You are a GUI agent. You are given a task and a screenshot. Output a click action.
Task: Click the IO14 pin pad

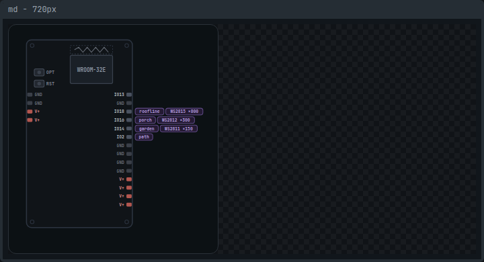(x=129, y=129)
